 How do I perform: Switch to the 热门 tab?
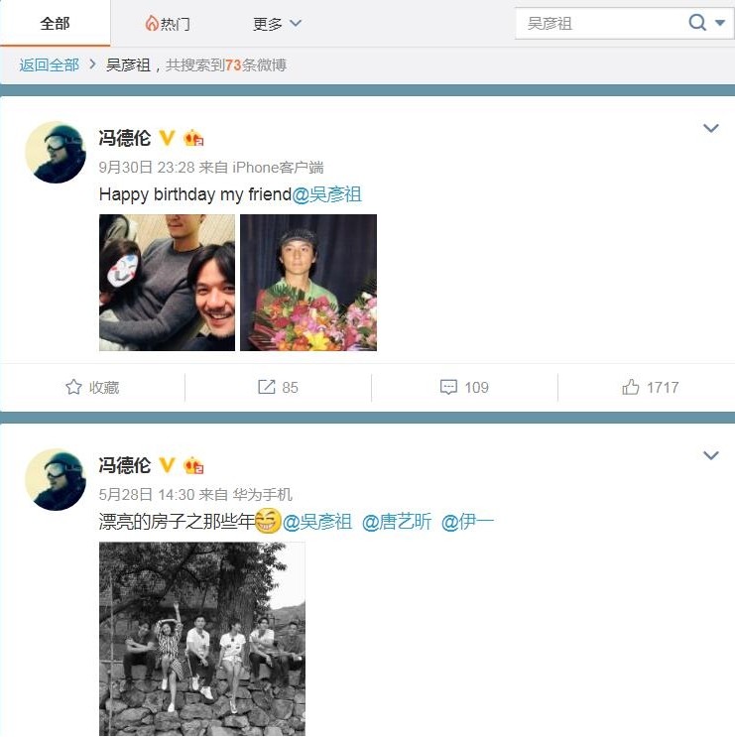(x=168, y=23)
